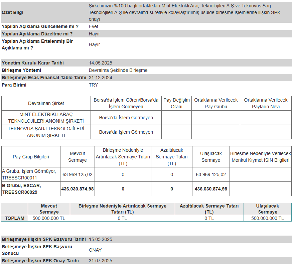This screenshot has width=293, height=266.
Task: Click TOPLAM Ulaşılacak Sermaye 500.000.000 TL
Action: pos(267,218)
